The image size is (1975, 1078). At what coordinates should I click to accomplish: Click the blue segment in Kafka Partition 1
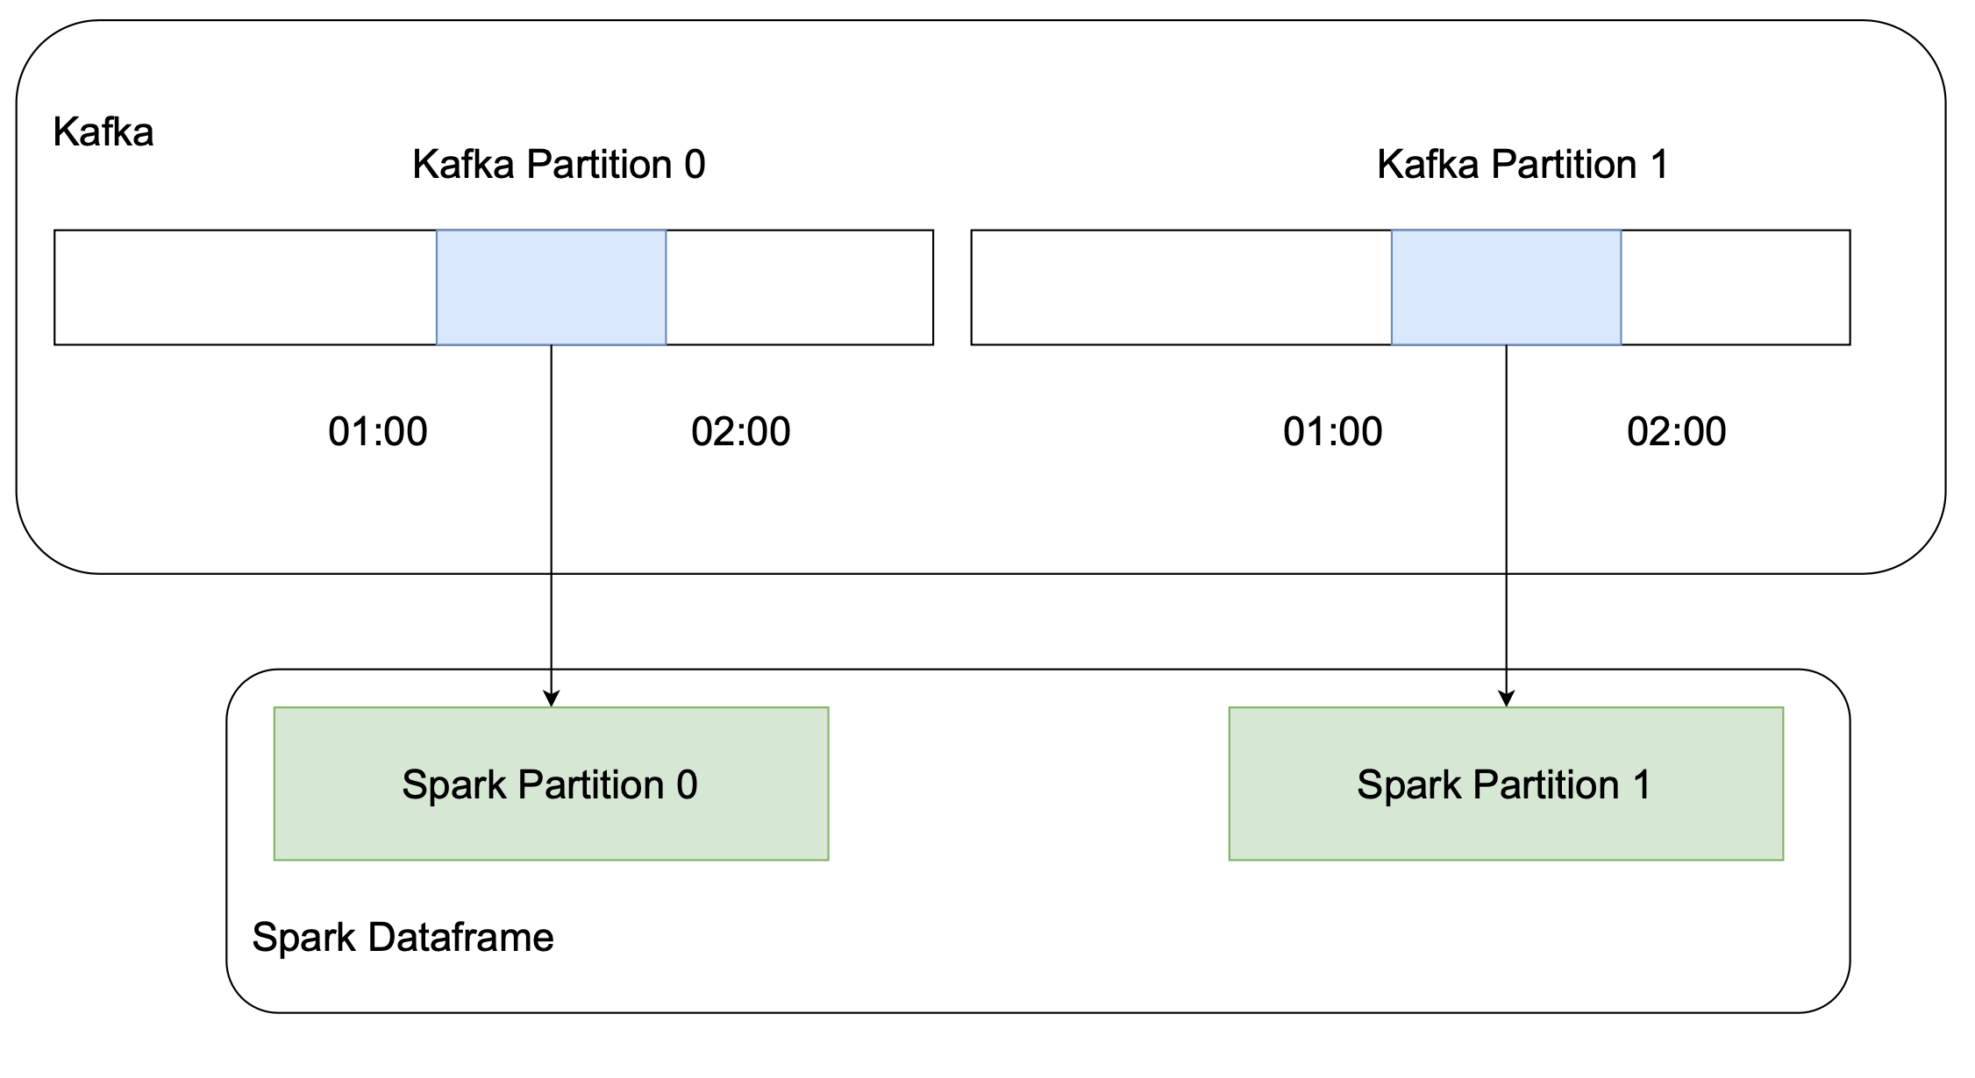tap(1506, 287)
